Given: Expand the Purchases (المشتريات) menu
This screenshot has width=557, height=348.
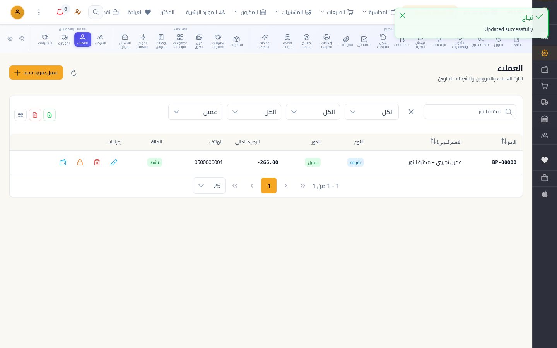Looking at the screenshot, I should (x=294, y=12).
